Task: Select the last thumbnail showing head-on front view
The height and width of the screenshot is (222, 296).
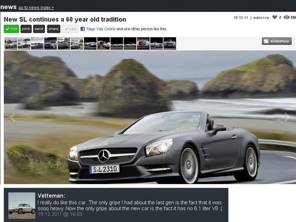Action: tap(169, 43)
